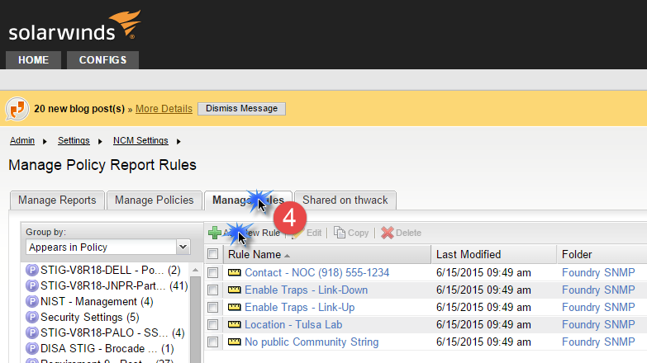Viewport: 647px width, 363px height.
Task: Open Foundry SNMP folder in No public Community row
Action: coord(598,342)
